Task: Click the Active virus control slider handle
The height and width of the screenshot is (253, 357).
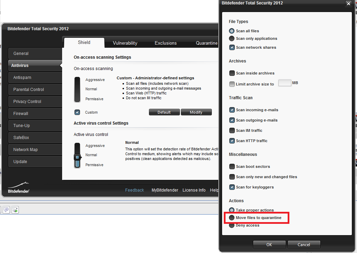Action: pyautogui.click(x=78, y=157)
